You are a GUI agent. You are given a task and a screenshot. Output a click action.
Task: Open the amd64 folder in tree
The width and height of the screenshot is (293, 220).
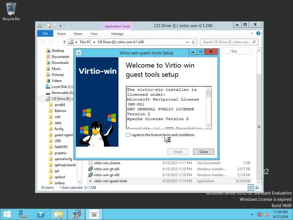[60, 105]
